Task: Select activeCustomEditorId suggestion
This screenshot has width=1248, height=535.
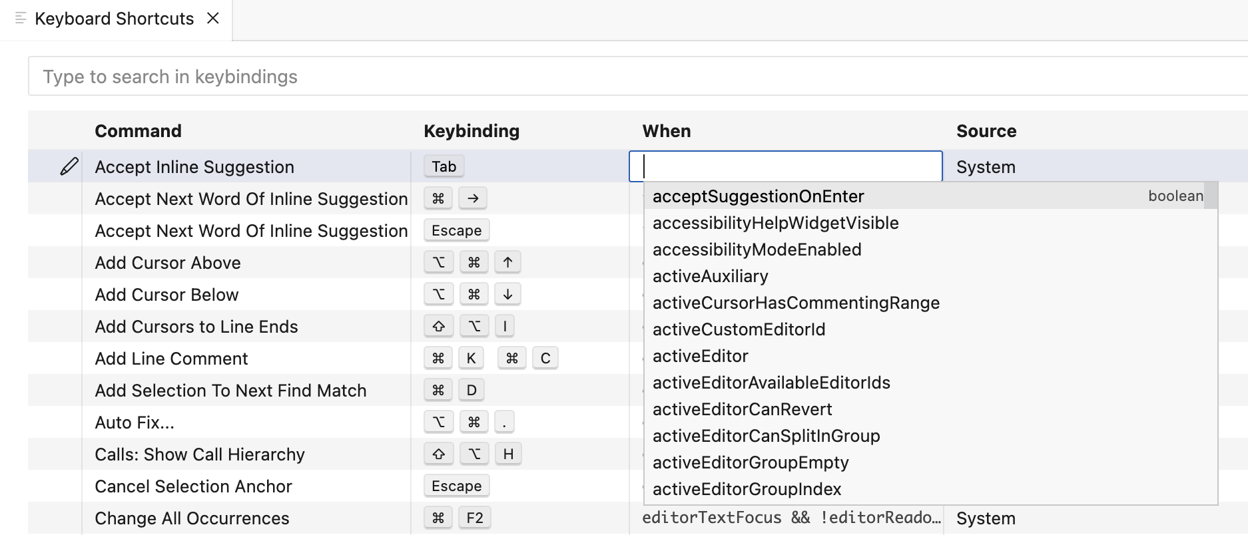Action: [739, 329]
